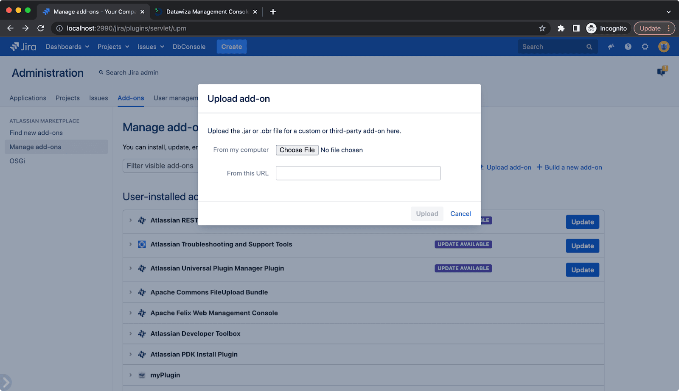Open the Administration gear icon
This screenshot has height=391, width=679.
click(645, 47)
